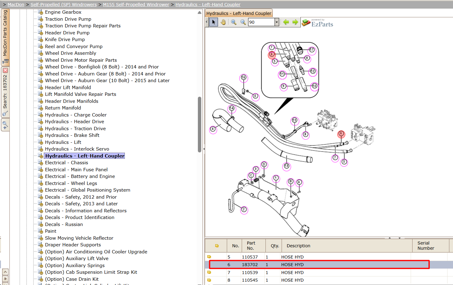Click the parts tree vertical scrollbar
This screenshot has height=285, width=453.
coord(199,125)
